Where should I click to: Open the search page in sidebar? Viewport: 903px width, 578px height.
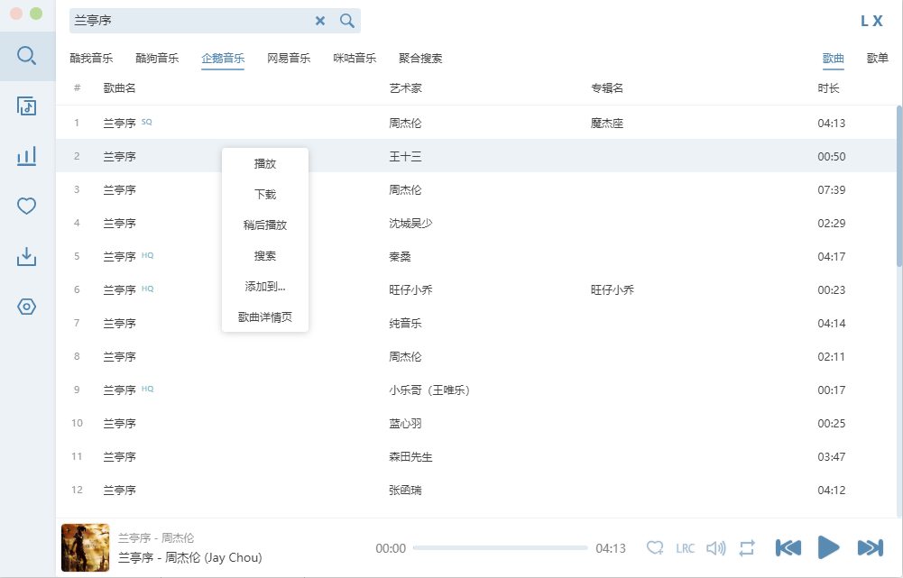click(27, 56)
